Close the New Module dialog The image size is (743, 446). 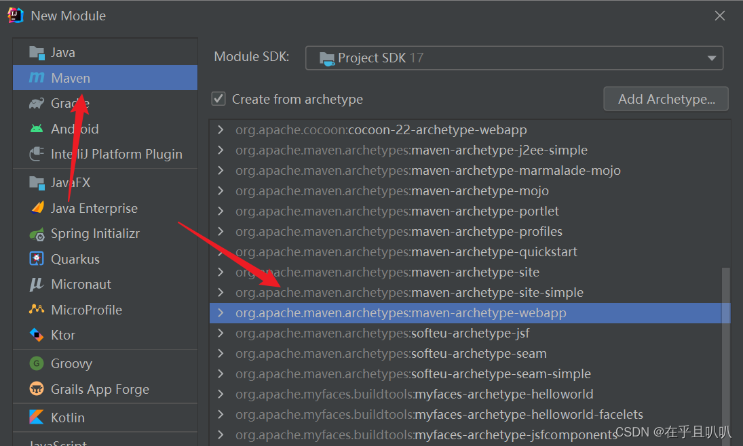[x=720, y=16]
